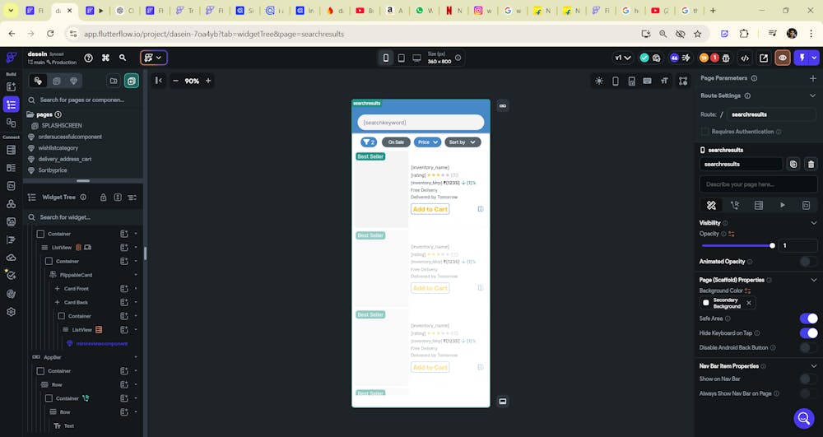
Task: Open the bug debug issues icon
Action: [727, 58]
